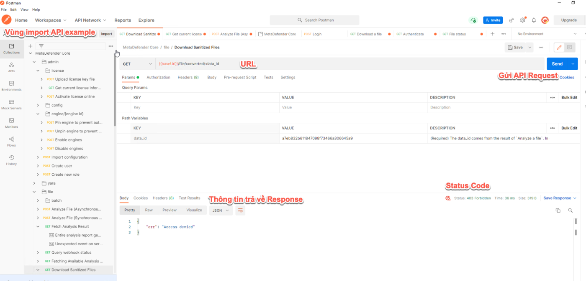Open the Monitors sidebar panel

[11, 123]
